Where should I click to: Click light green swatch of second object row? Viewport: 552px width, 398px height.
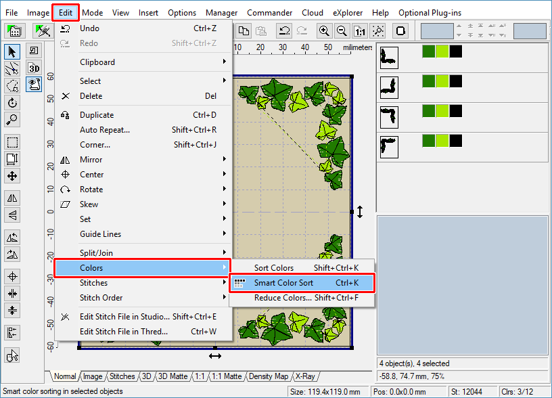pyautogui.click(x=442, y=81)
